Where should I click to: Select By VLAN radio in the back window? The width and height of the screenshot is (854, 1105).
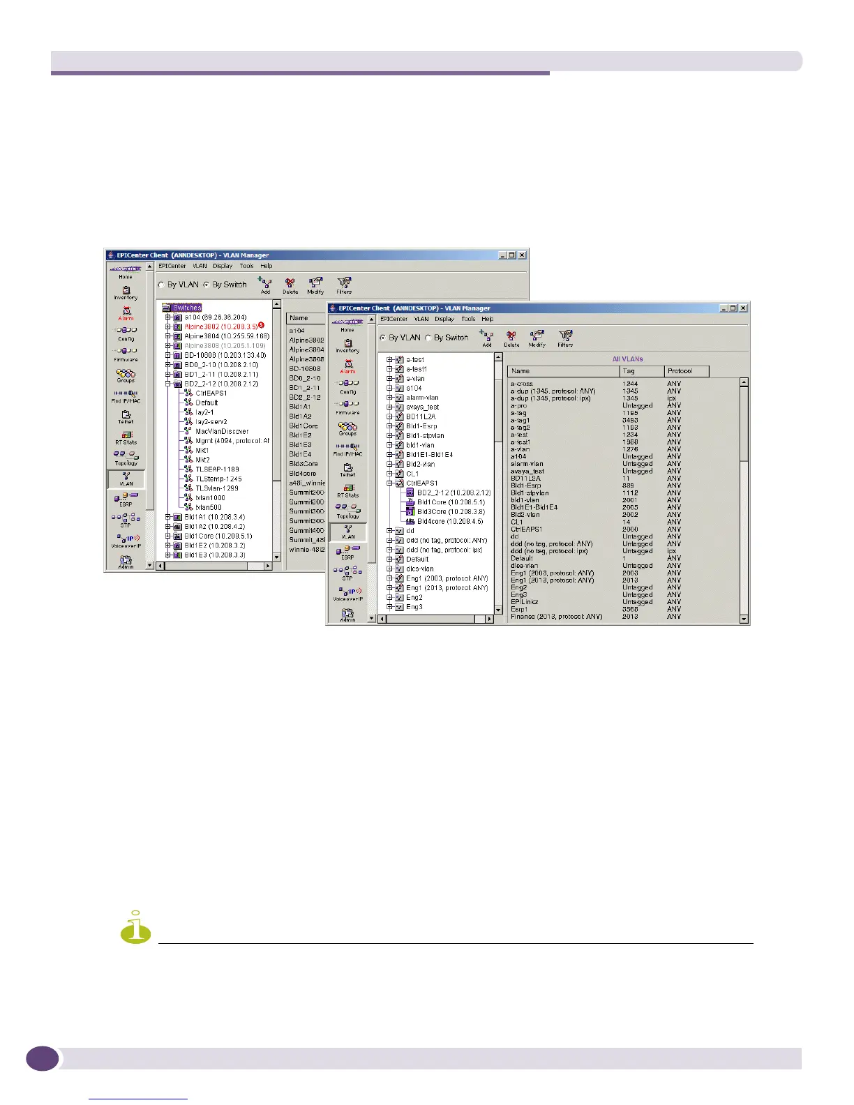coord(161,285)
